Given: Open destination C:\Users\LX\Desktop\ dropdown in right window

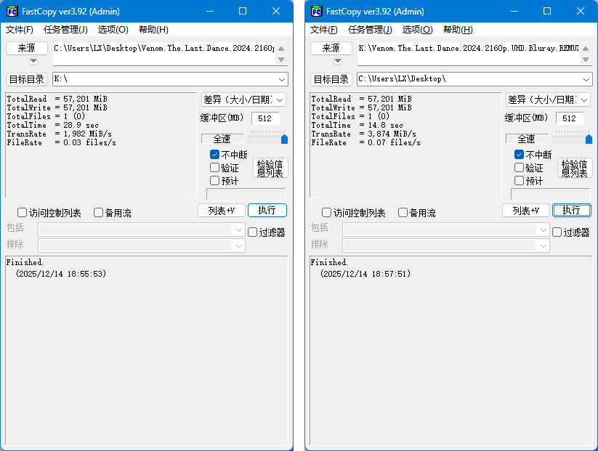Looking at the screenshot, I should coord(586,79).
